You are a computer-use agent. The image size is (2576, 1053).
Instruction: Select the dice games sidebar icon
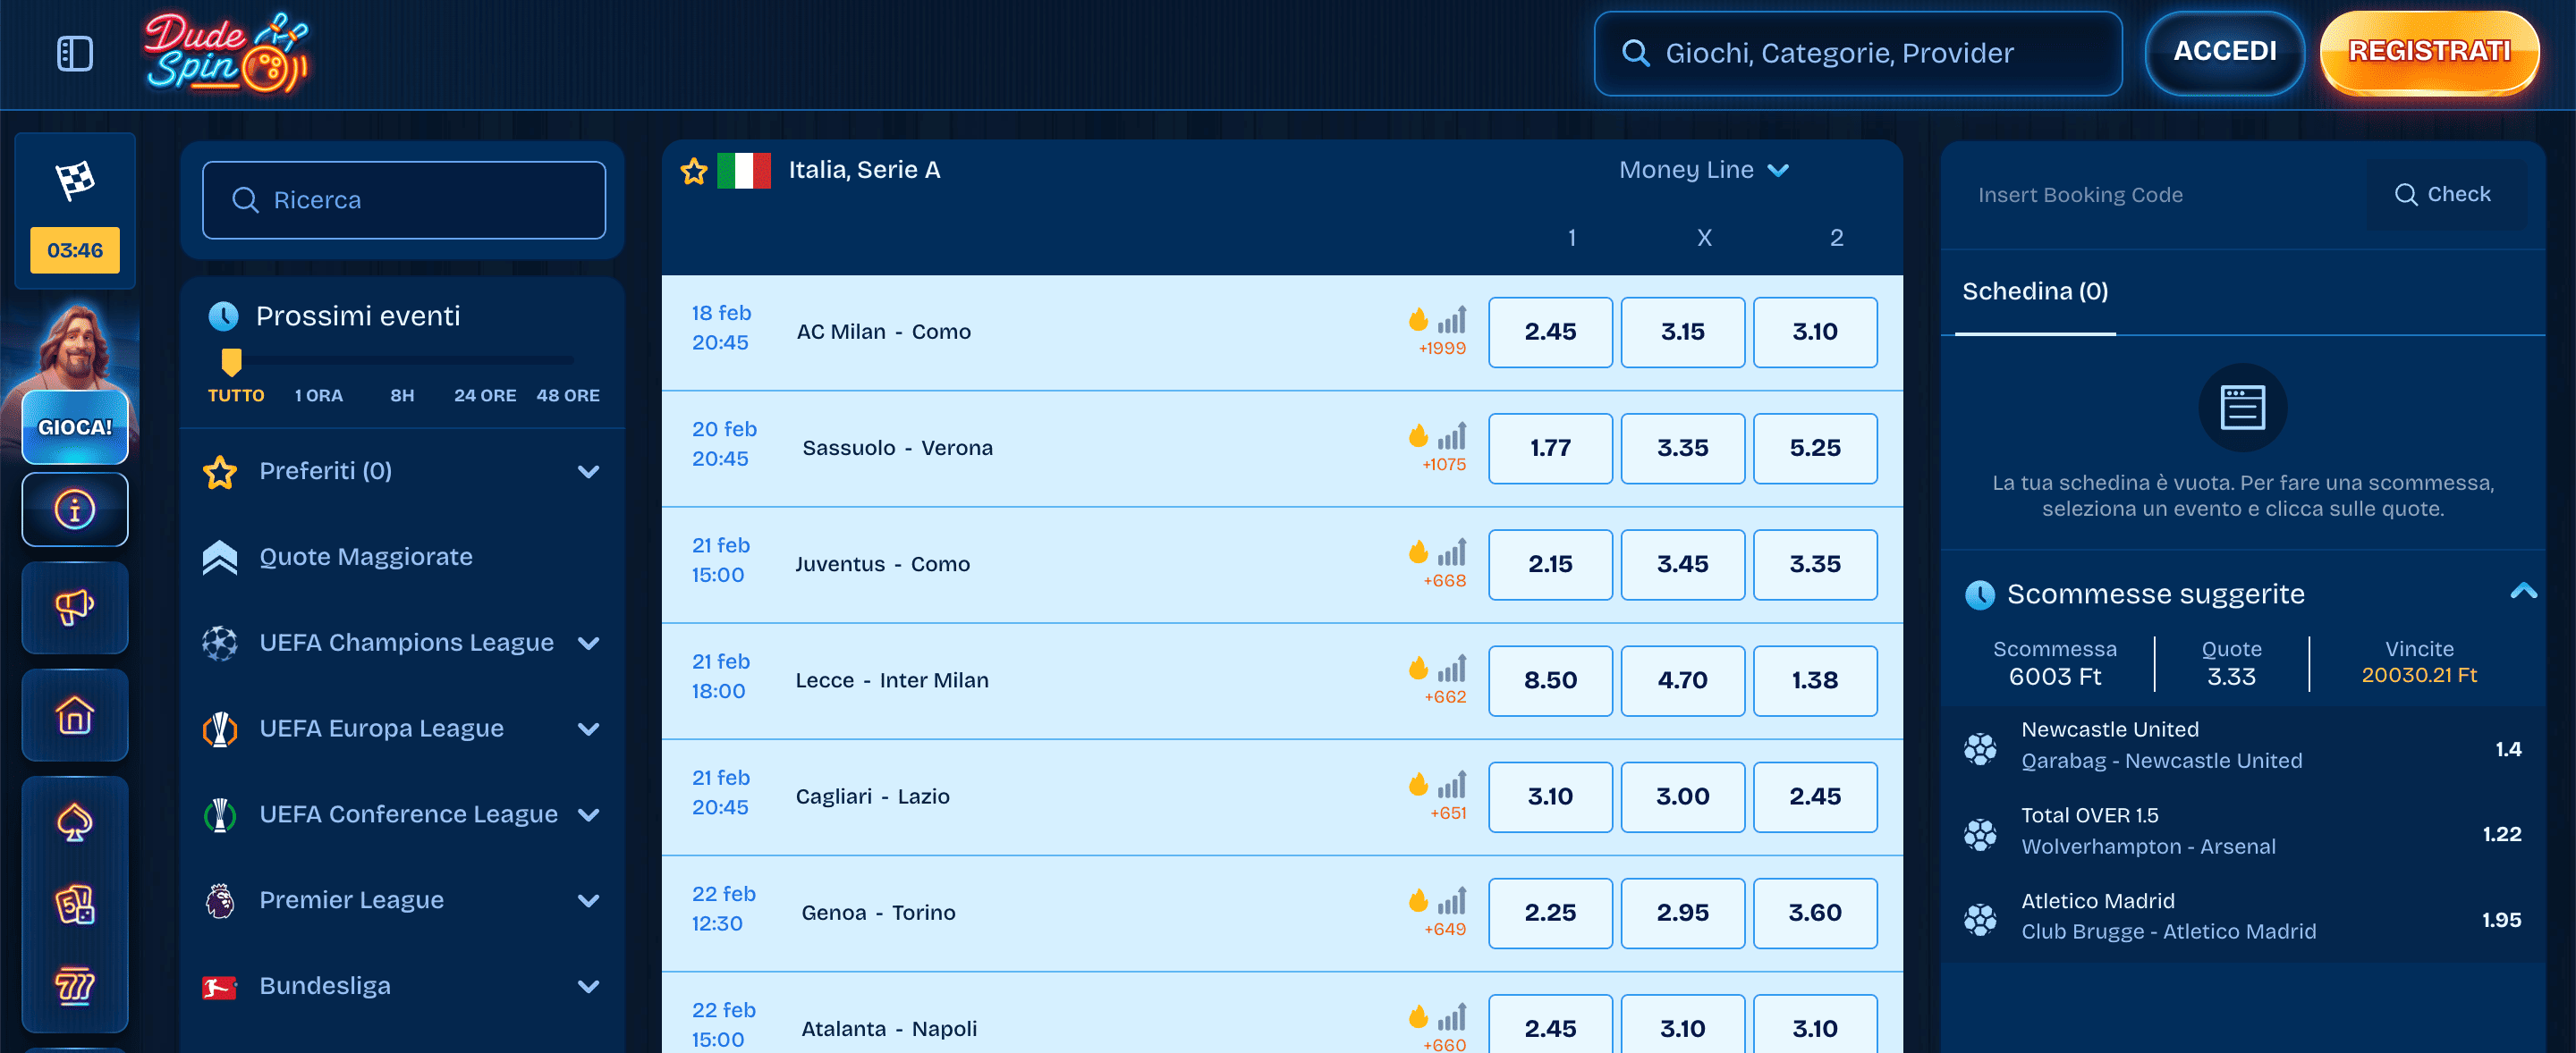tap(75, 901)
